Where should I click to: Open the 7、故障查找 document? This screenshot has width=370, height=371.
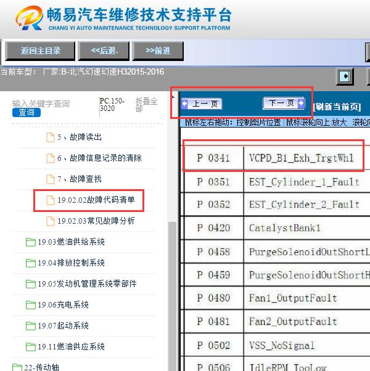[x=80, y=179]
